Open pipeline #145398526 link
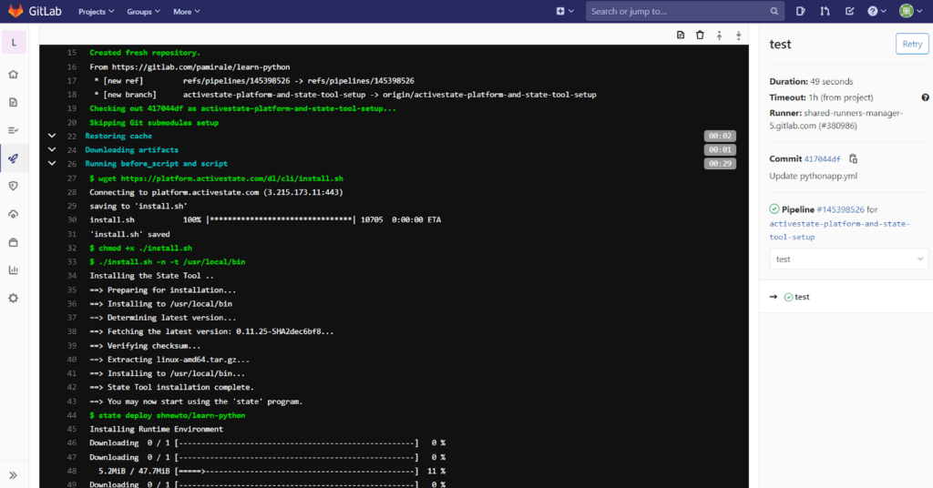The image size is (933, 488). tap(840, 209)
